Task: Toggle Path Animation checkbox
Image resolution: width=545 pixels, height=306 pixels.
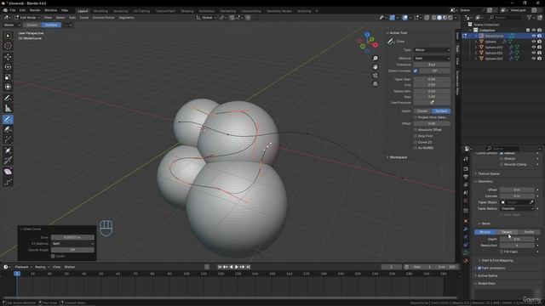Action: [x=479, y=269]
